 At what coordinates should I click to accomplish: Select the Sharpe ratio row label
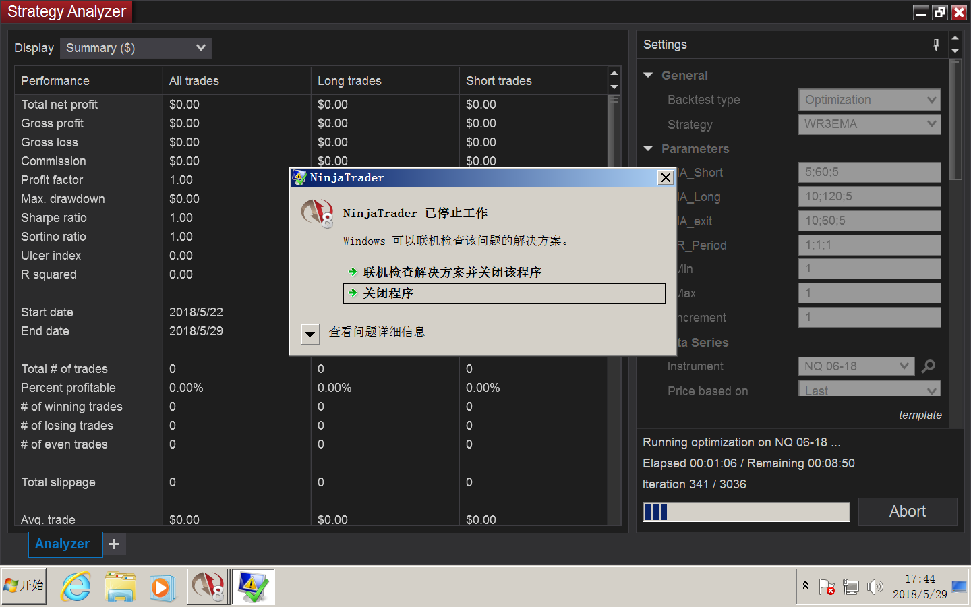54,218
